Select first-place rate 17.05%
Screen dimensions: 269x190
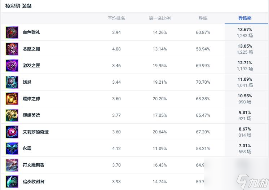pos(160,115)
